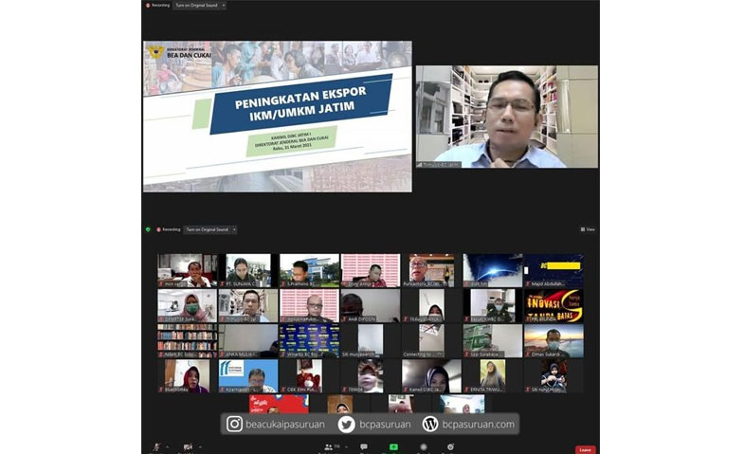
Task: Open the Reactions icon in the toolbar
Action: click(450, 445)
